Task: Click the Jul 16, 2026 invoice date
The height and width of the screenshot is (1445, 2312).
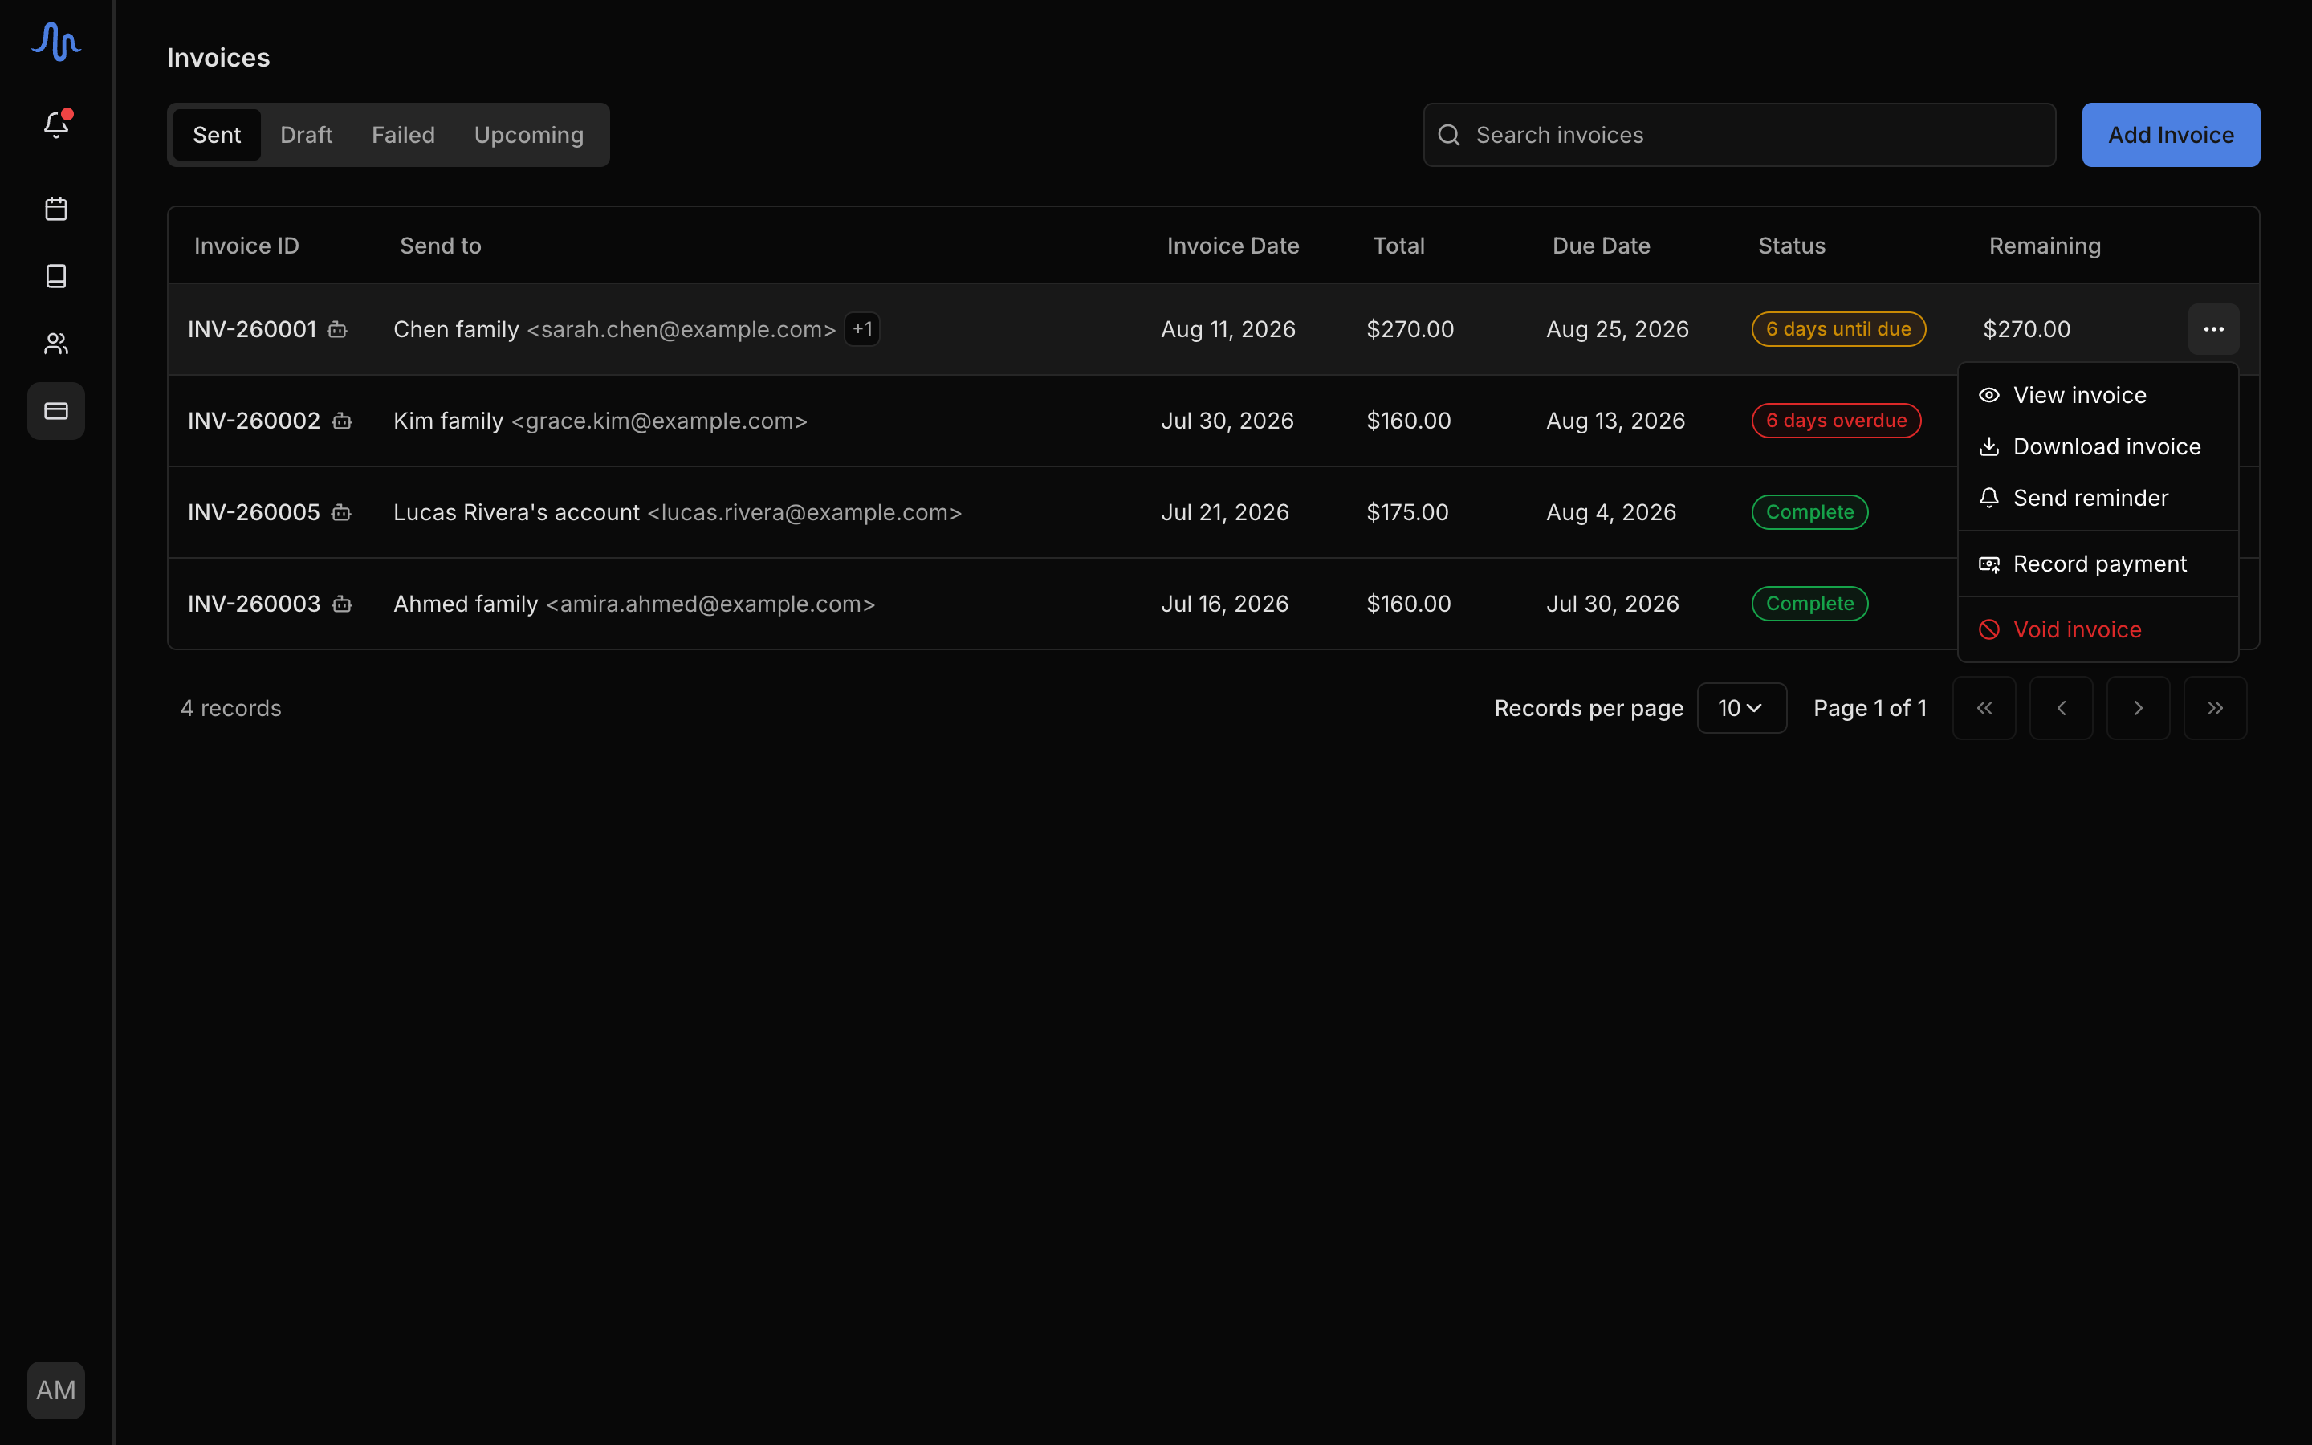Action: pyautogui.click(x=1225, y=604)
